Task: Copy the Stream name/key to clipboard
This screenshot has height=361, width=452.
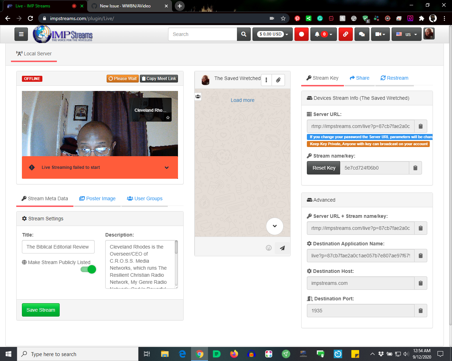Action: pos(415,168)
